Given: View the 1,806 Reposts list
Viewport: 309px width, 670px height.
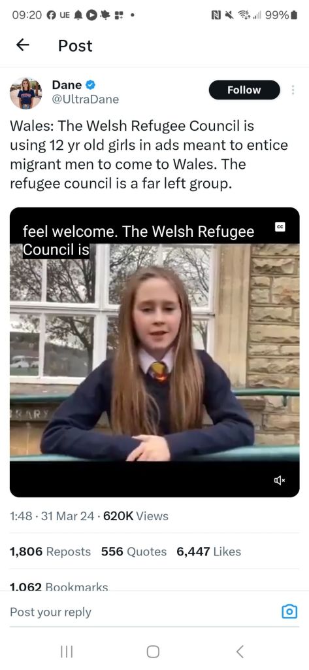Looking at the screenshot, I should click(50, 552).
